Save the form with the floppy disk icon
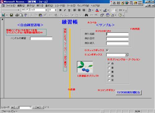Screen dimensions: 155x113 pyautogui.click(x=11, y=15)
